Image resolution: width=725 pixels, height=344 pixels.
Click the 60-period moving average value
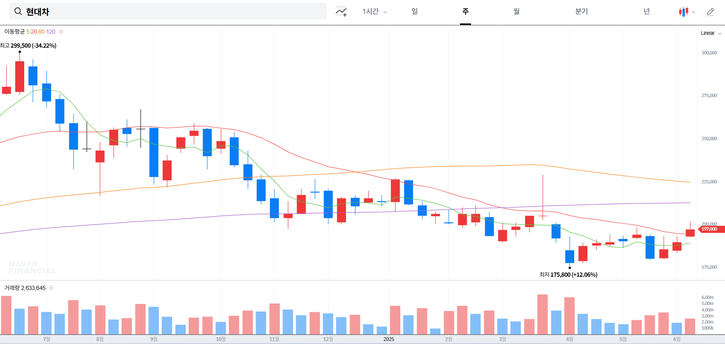pyautogui.click(x=42, y=31)
